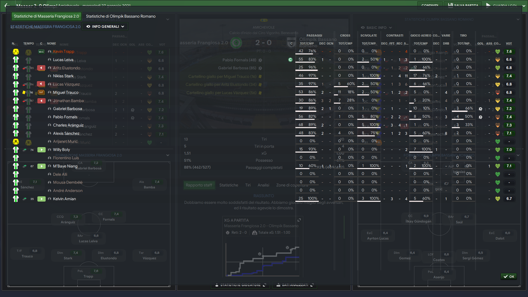Click the goal ball icon in Pablo Fornals's row
528x297 pixels.
480,117
